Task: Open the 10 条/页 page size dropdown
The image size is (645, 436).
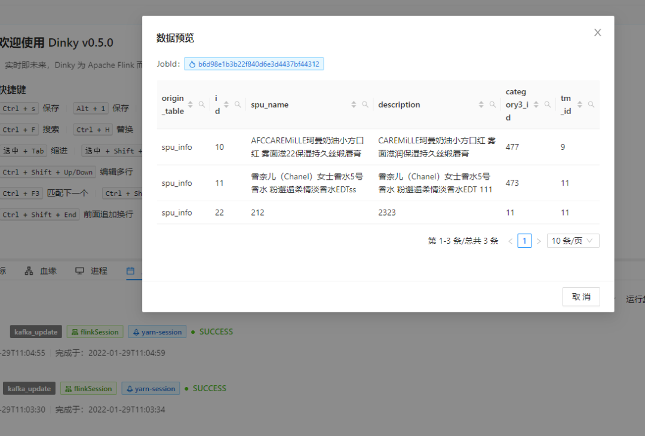Action: tap(573, 241)
